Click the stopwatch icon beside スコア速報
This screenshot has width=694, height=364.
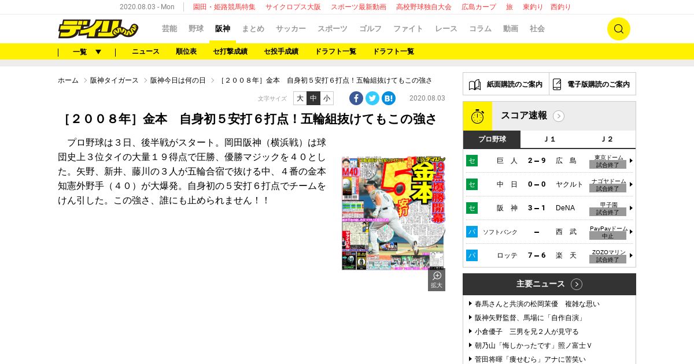point(478,116)
